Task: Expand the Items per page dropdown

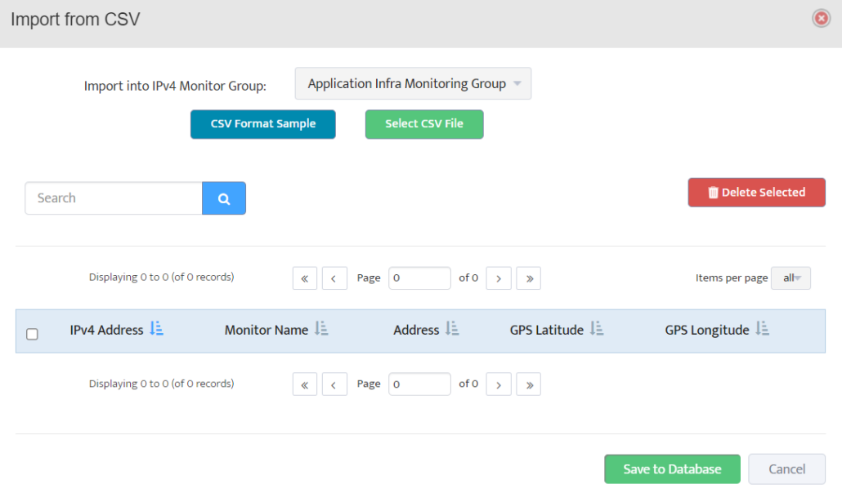Action: (792, 278)
